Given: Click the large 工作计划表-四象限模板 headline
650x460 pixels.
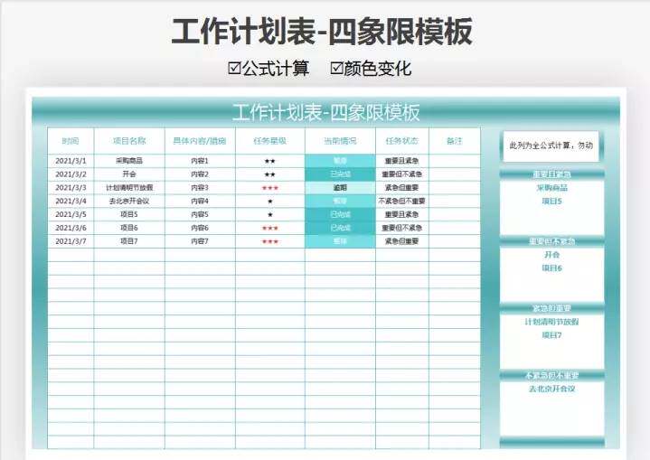Looking at the screenshot, I should [322, 32].
